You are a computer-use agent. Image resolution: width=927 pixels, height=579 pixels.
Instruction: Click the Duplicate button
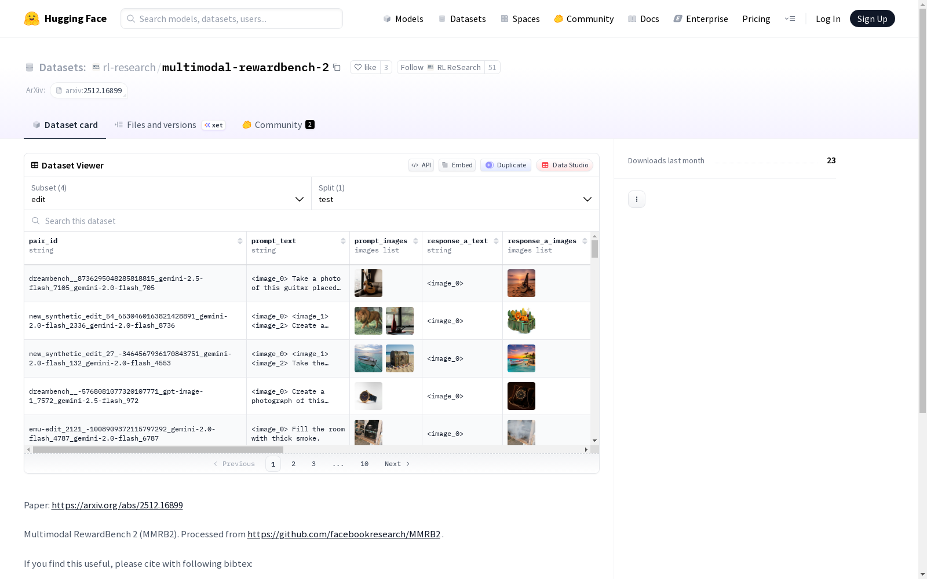(x=506, y=165)
